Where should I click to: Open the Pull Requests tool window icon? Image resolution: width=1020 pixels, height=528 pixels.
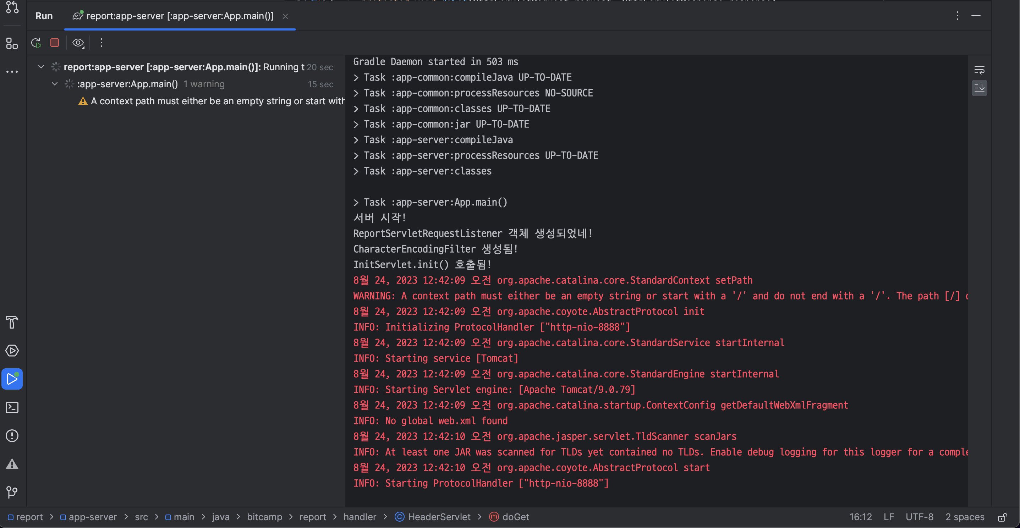click(12, 7)
